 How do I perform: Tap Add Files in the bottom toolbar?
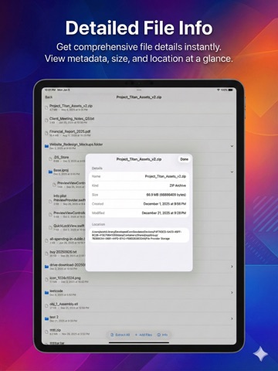tap(144, 335)
